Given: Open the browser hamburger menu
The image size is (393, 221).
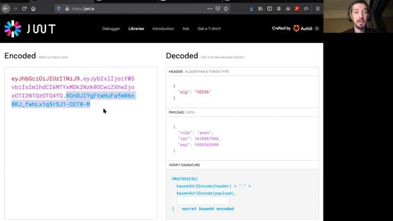Looking at the screenshot, I should click(x=317, y=9).
